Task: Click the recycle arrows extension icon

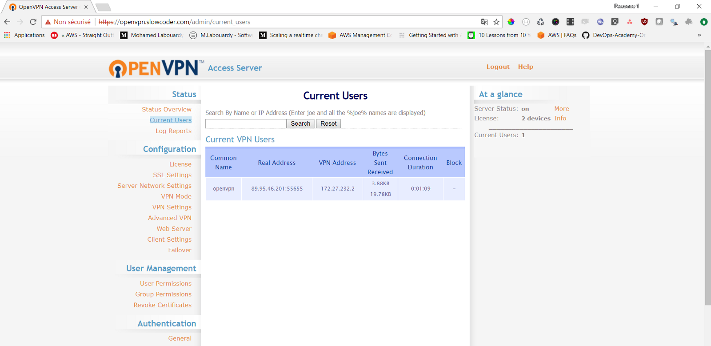Action: pyautogui.click(x=540, y=22)
